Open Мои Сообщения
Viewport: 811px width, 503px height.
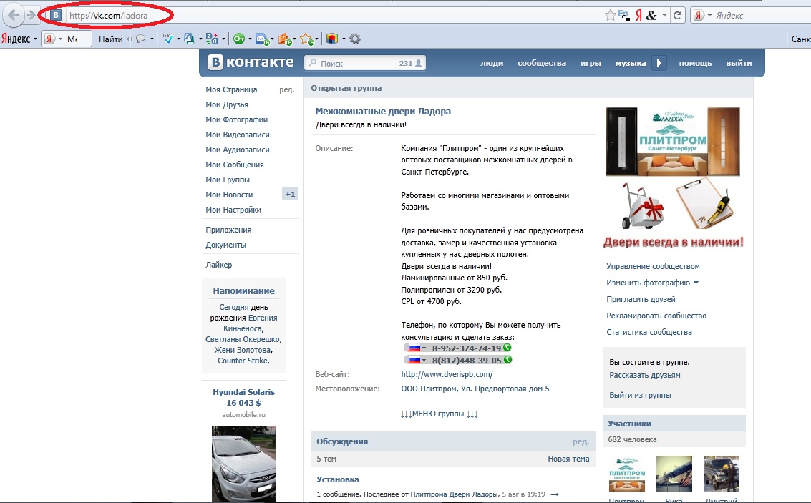tap(235, 165)
